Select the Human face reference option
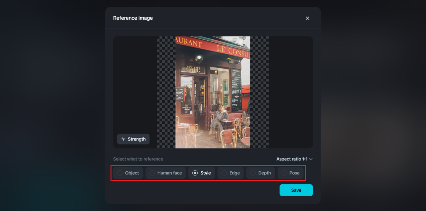The width and height of the screenshot is (426, 211). click(x=166, y=173)
